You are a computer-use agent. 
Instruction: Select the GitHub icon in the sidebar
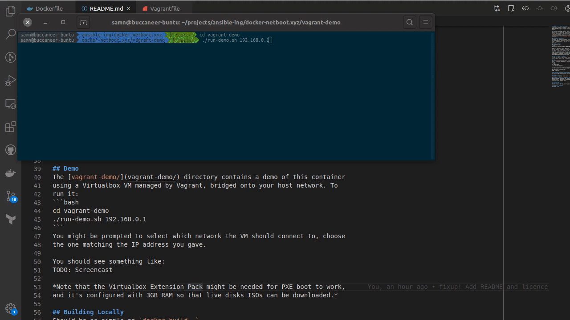click(x=10, y=150)
